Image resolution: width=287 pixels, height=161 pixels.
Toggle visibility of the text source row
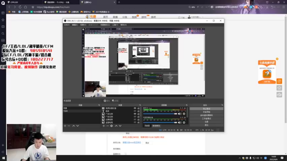pyautogui.click(x=135, y=111)
